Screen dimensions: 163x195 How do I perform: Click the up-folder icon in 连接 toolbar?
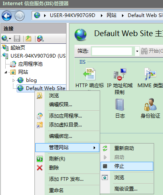click(28, 39)
